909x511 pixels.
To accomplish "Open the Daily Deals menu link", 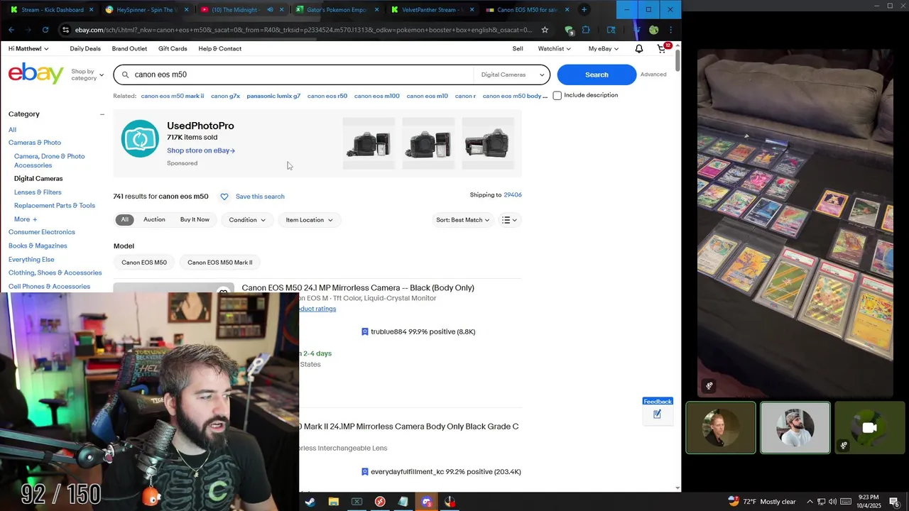I will [85, 48].
